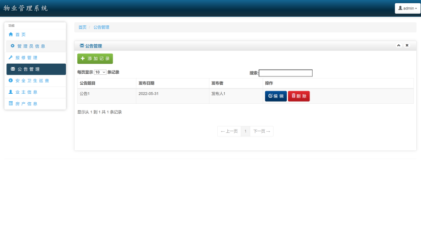This screenshot has width=421, height=225.
Task: Click the home icon beside 首页
Action: coord(11,34)
